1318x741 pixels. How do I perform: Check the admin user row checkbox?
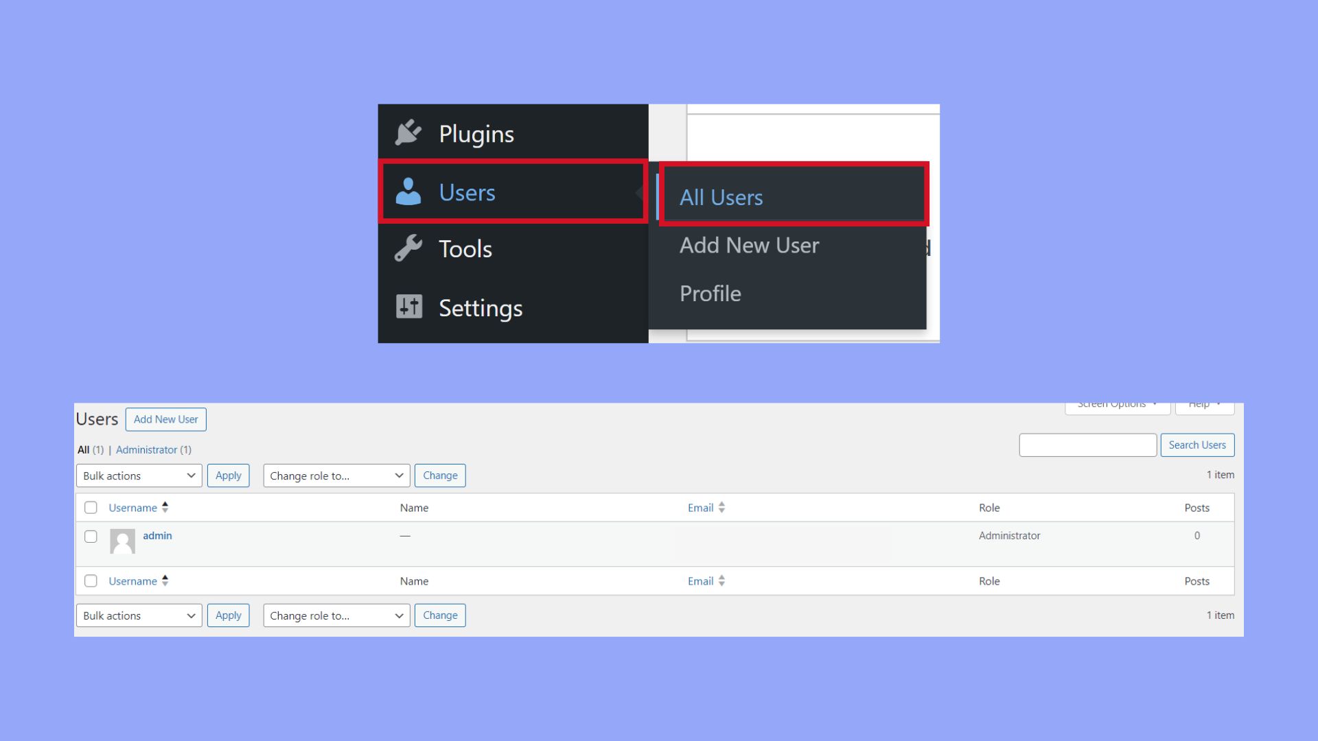(x=91, y=537)
